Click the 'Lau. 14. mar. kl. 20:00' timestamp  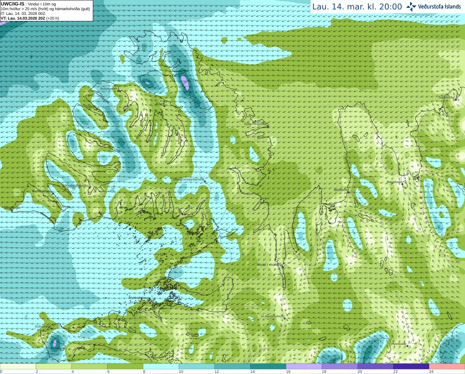click(357, 7)
